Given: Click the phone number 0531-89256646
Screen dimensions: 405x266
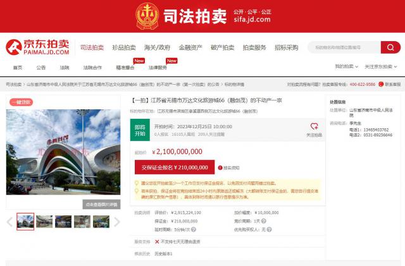Looking at the screenshot, I should (x=378, y=135).
